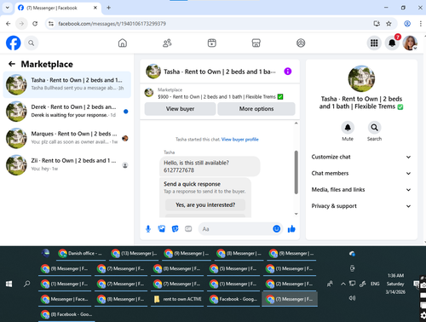Search in conversation magnifier icon
The height and width of the screenshot is (322, 426).
[374, 128]
